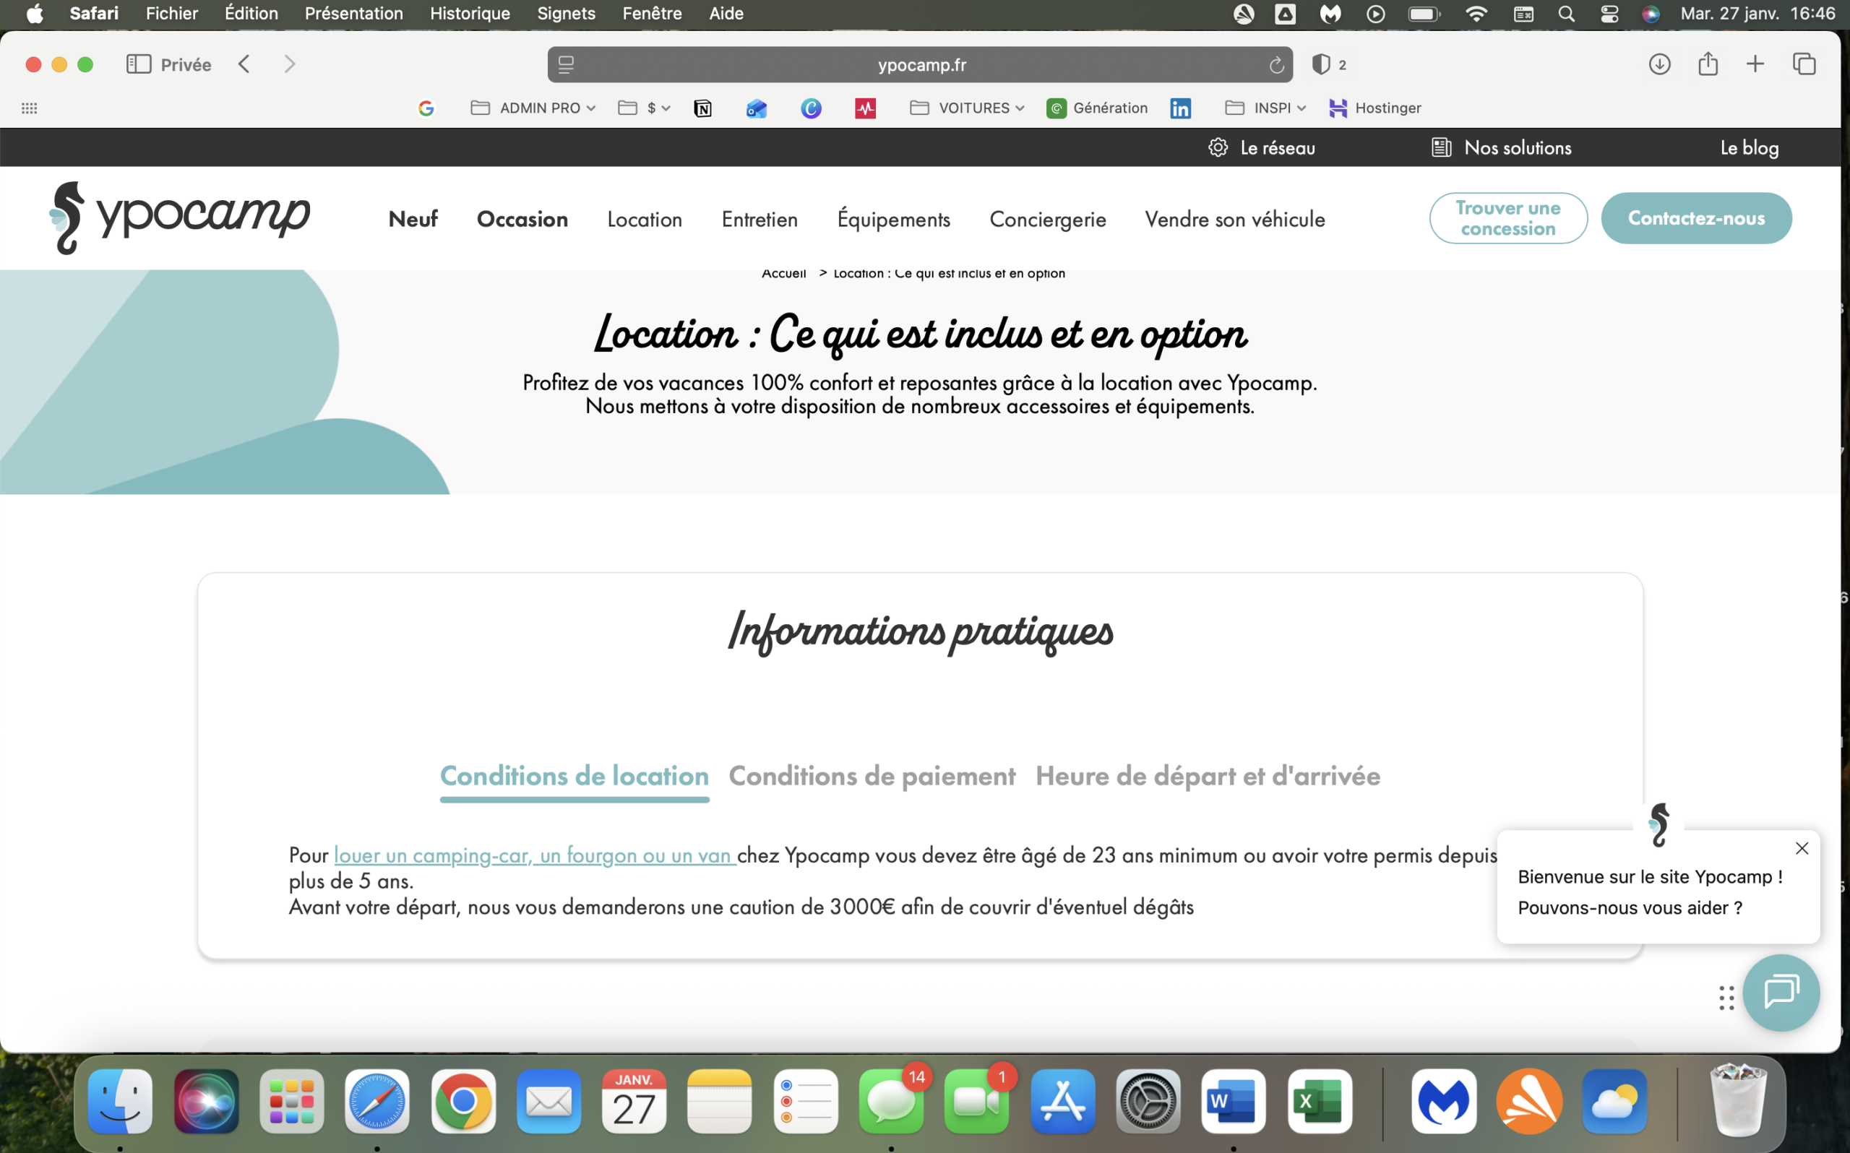Viewport: 1850px width, 1153px height.
Task: Open the Notion bookmark icon
Action: pos(702,108)
